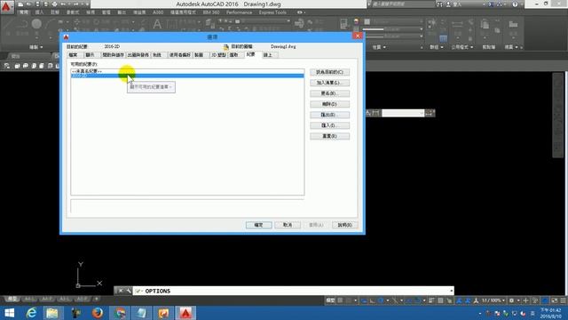The height and width of the screenshot is (320, 568).
Task: Expand the 群組 groups panel dropdown
Action: (436, 47)
